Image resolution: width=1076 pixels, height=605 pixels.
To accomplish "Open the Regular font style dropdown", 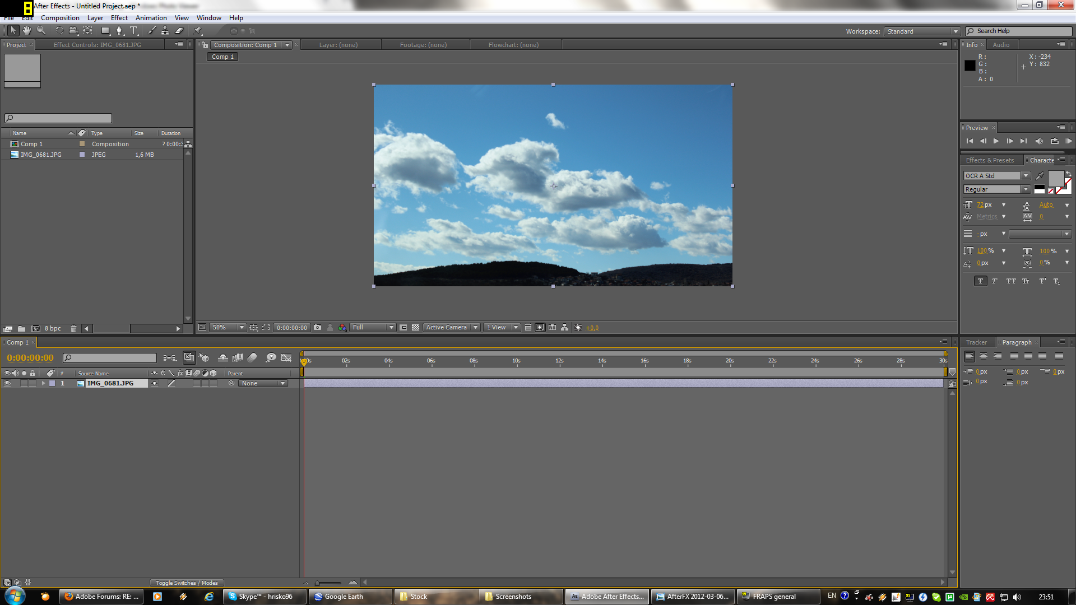I will click(997, 189).
